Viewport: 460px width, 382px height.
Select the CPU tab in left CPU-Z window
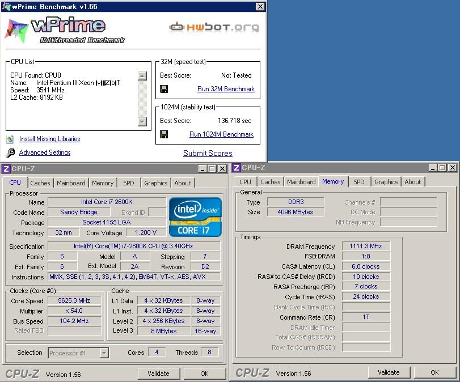[x=15, y=182]
